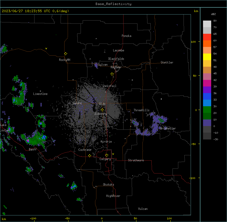Click the ThreeHills town label
Viewport: 227px width, 222px height.
pyautogui.click(x=141, y=110)
